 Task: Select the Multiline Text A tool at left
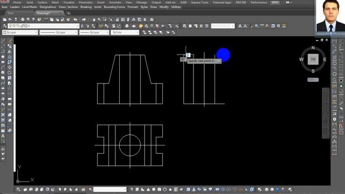3,136
